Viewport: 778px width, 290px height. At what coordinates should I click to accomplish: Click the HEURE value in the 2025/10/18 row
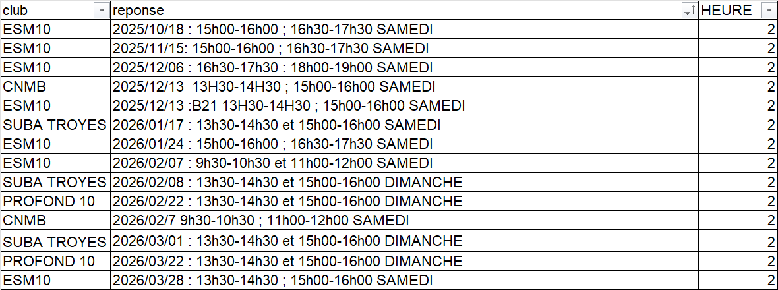coord(770,30)
